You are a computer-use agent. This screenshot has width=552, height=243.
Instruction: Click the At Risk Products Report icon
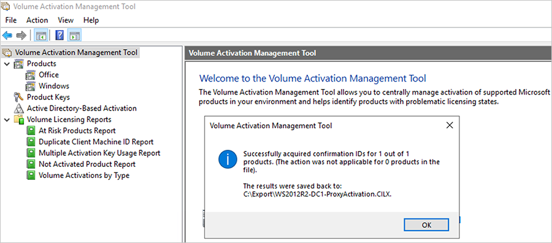tap(31, 131)
